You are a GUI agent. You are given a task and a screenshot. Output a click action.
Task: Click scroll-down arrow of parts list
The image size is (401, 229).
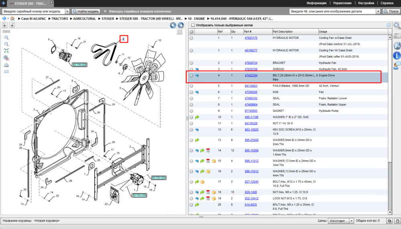(390, 213)
